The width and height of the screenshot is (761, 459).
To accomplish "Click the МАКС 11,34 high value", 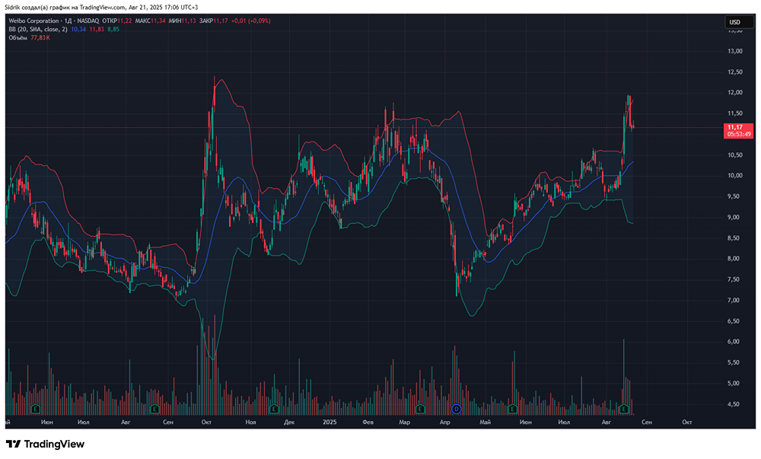I will click(150, 21).
